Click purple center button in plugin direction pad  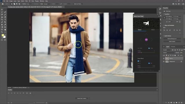pyautogui.click(x=146, y=40)
